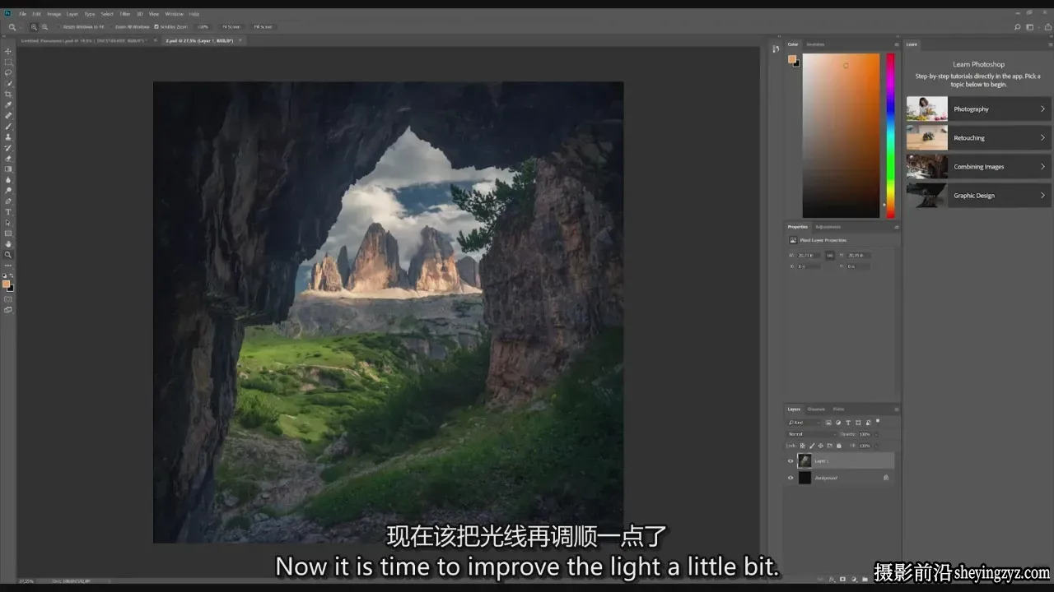
Task: Add a layer style fx icon
Action: (x=832, y=579)
